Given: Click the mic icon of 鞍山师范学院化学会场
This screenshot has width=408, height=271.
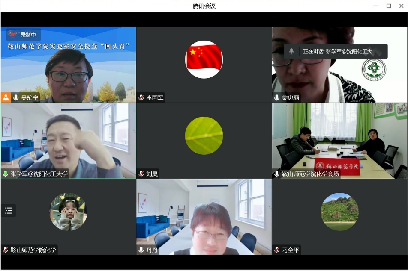Looking at the screenshot, I should click(277, 174).
